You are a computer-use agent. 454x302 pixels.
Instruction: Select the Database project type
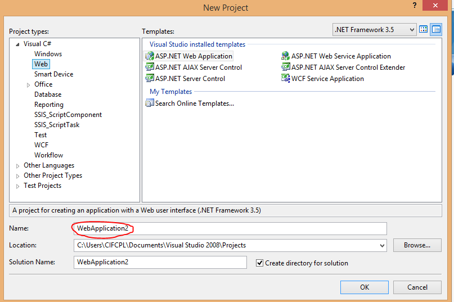(48, 94)
